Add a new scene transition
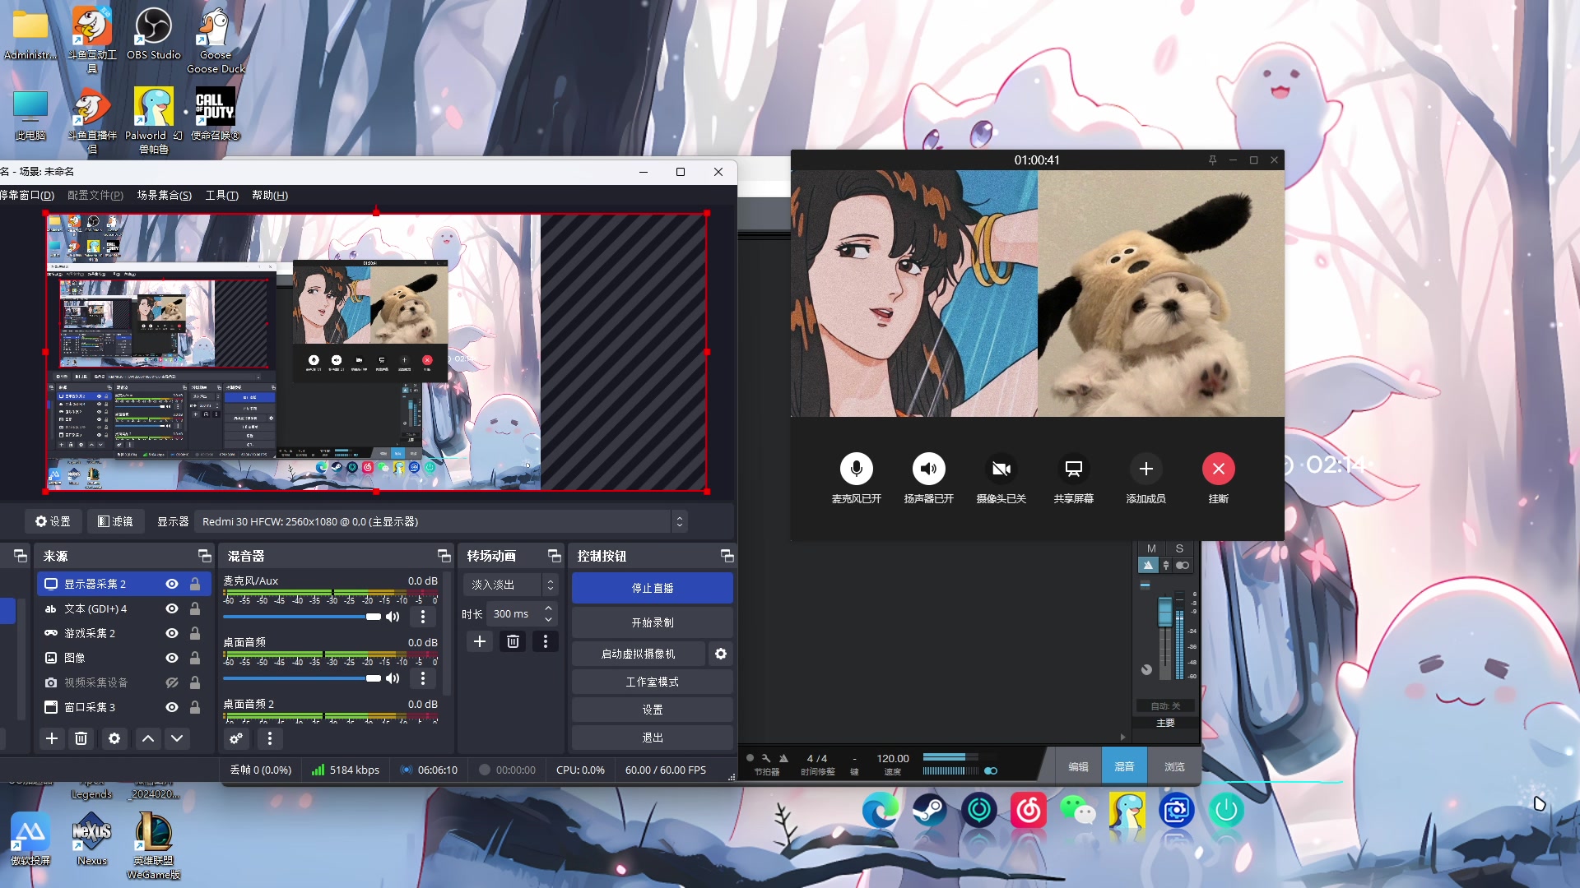Viewport: 1580px width, 888px height. tap(480, 641)
